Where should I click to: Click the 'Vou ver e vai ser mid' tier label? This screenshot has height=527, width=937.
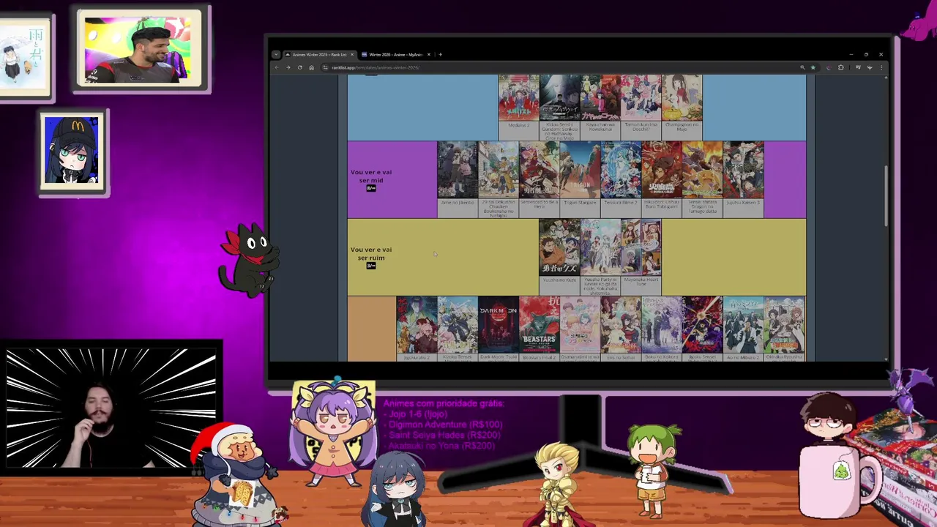click(x=371, y=176)
